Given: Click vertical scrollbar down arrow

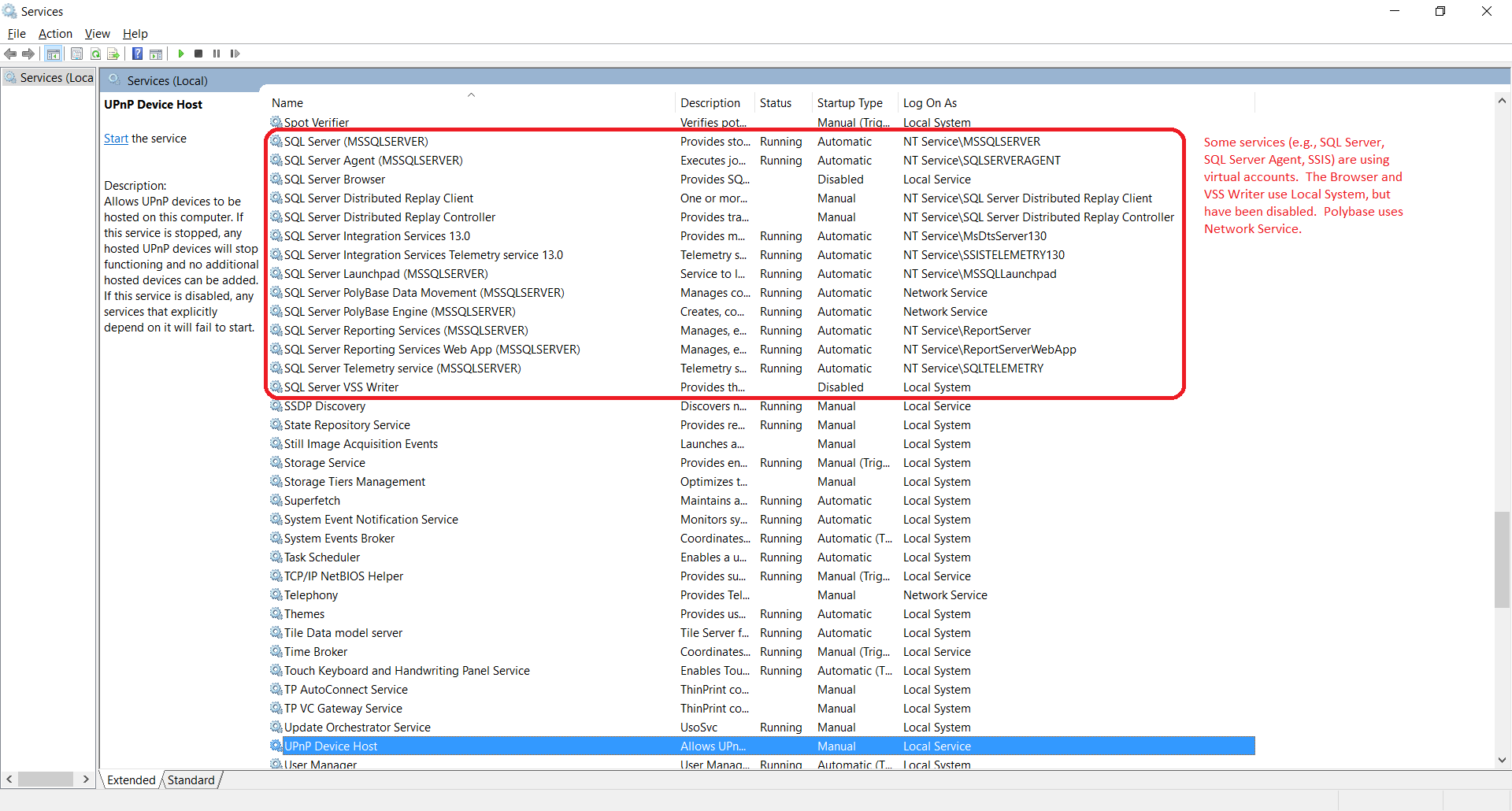Looking at the screenshot, I should (1502, 761).
